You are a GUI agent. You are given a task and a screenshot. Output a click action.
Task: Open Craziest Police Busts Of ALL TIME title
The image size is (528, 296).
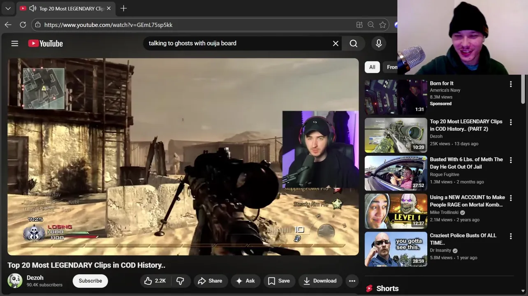(x=463, y=239)
